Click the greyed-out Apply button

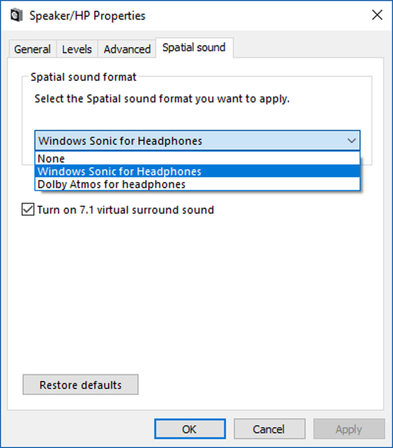349,429
